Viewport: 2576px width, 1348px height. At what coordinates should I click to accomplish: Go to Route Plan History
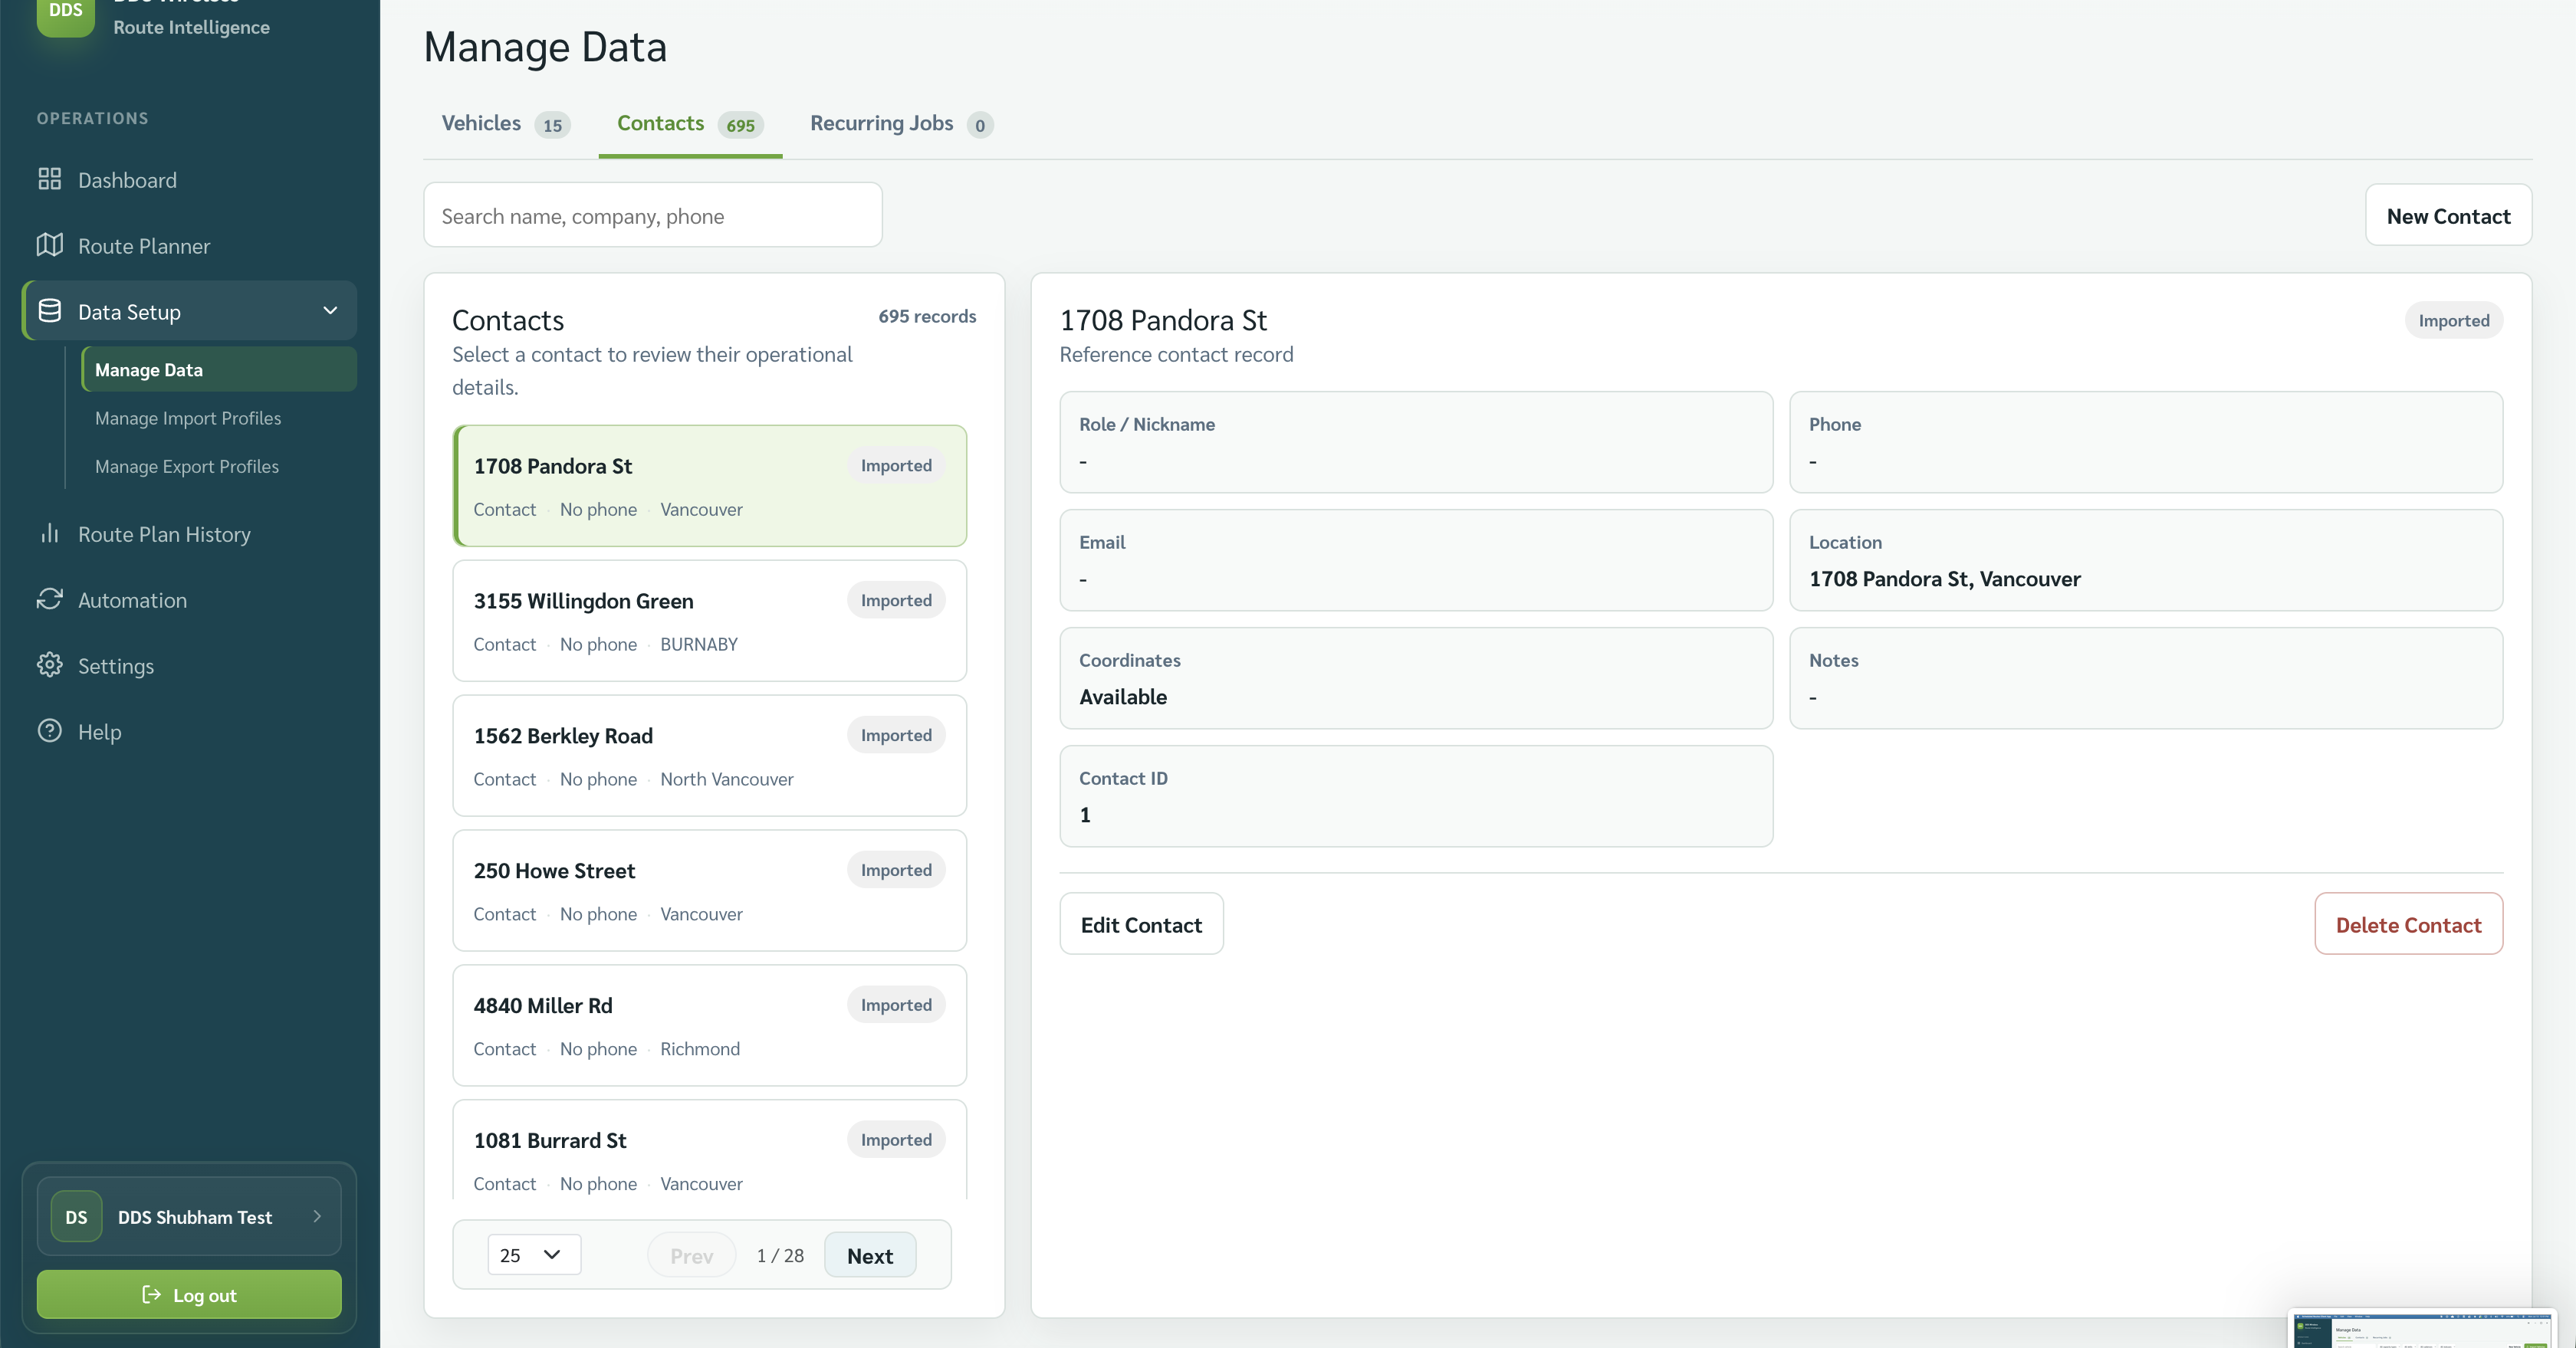click(164, 535)
